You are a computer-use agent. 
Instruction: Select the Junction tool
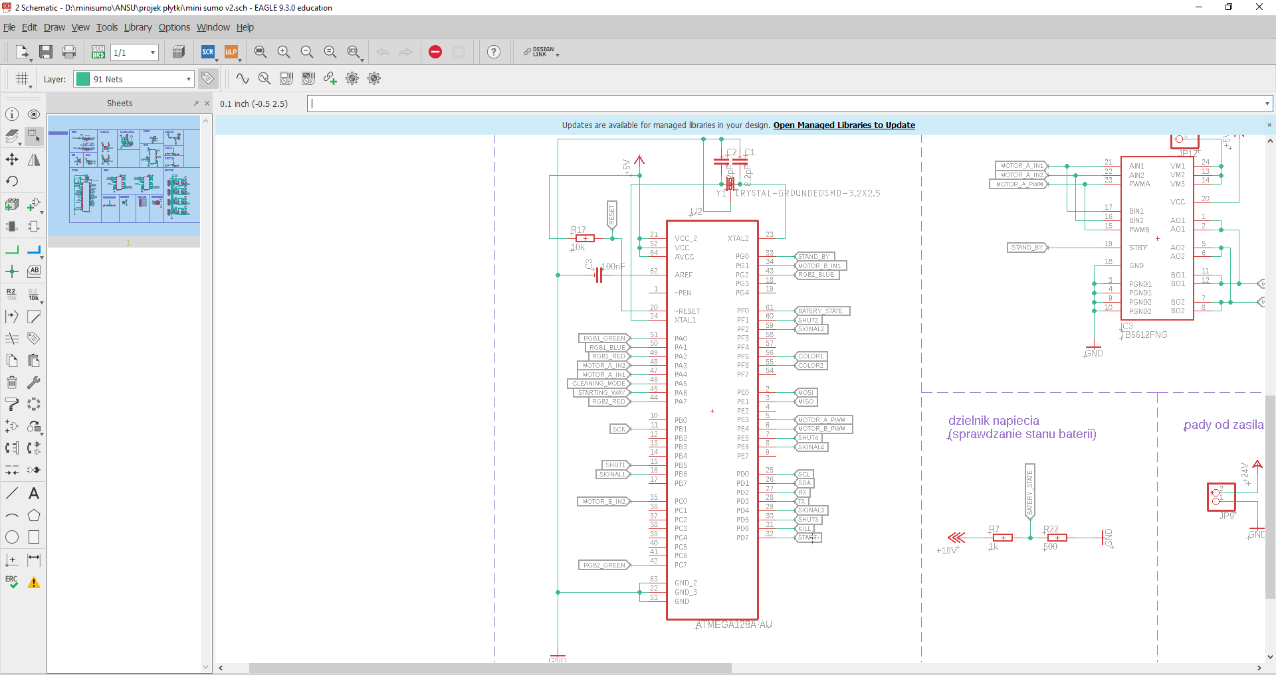pos(12,271)
